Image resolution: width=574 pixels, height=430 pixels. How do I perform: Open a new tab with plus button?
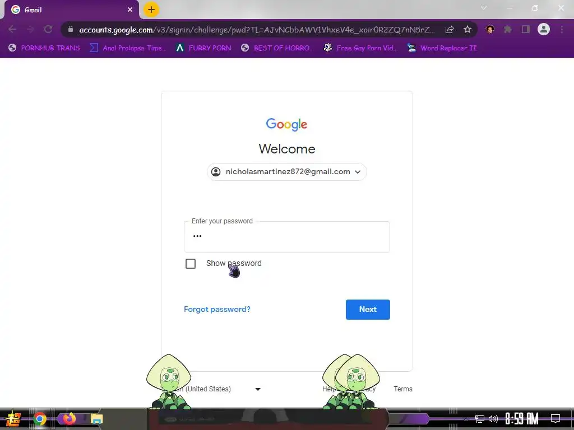click(x=151, y=10)
